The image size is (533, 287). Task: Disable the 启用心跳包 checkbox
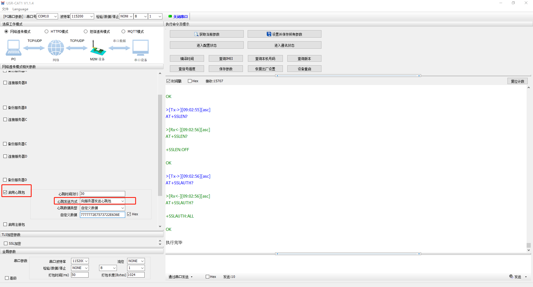[x=5, y=192]
